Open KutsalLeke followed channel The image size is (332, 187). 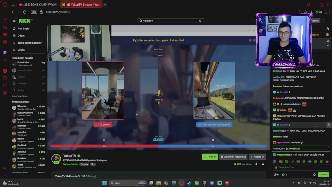point(29,64)
